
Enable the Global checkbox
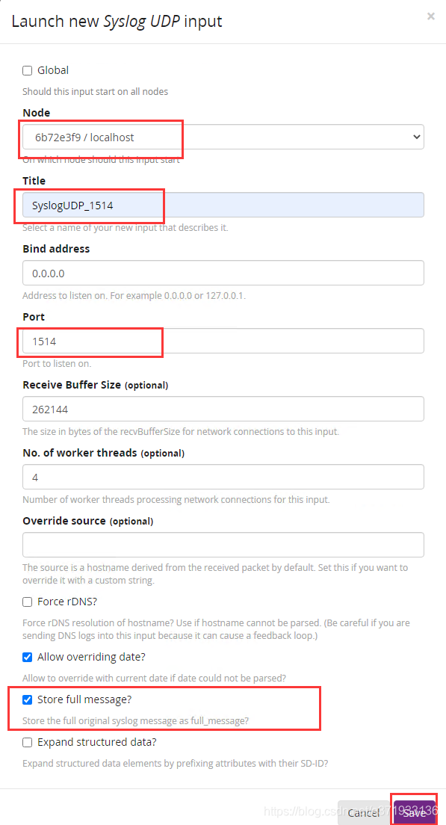tap(26, 70)
